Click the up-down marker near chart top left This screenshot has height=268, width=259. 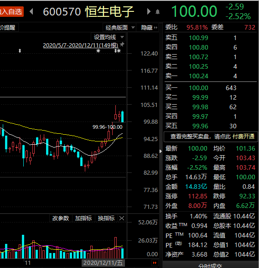[x=20, y=51]
